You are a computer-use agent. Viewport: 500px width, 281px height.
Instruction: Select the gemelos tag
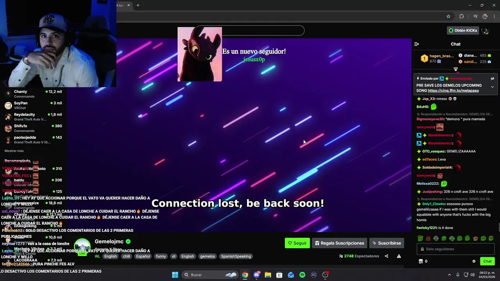tap(207, 256)
